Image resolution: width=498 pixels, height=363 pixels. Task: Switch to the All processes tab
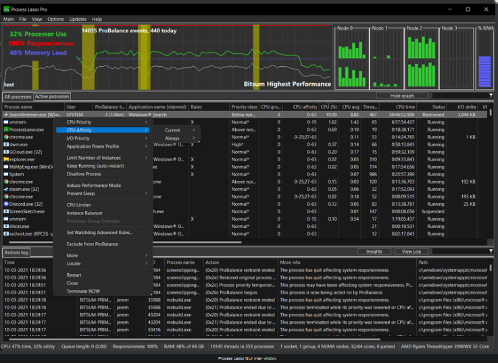tap(18, 96)
